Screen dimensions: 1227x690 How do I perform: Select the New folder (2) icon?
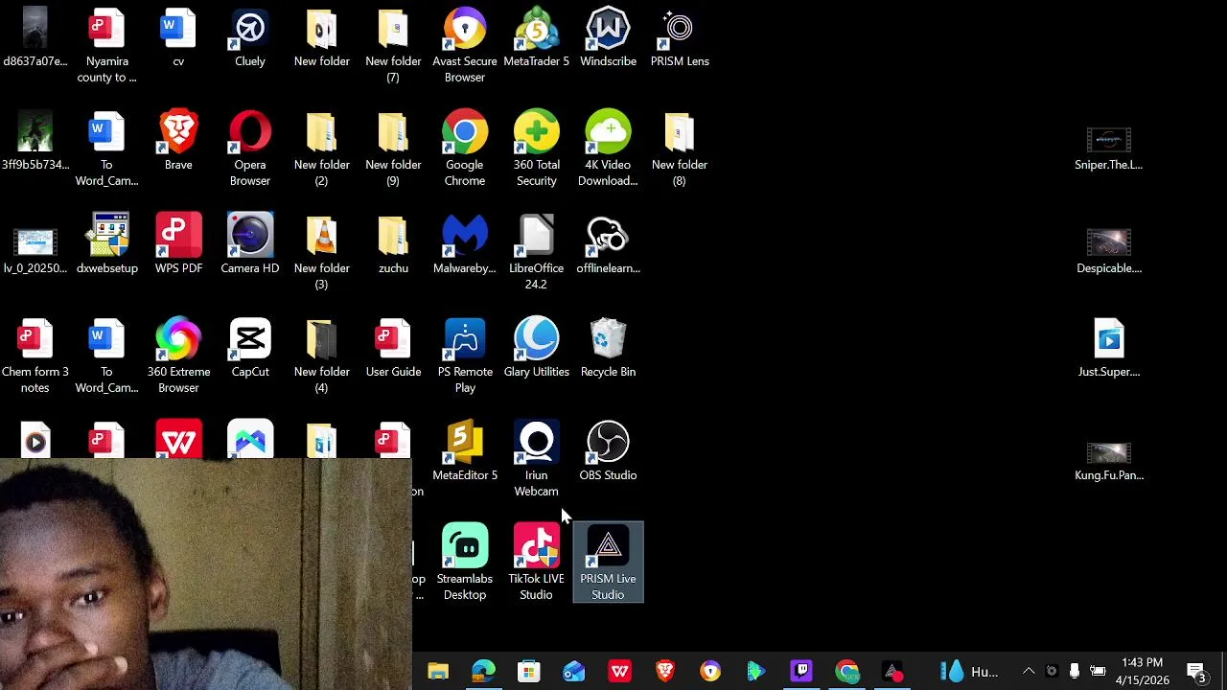pos(322,149)
